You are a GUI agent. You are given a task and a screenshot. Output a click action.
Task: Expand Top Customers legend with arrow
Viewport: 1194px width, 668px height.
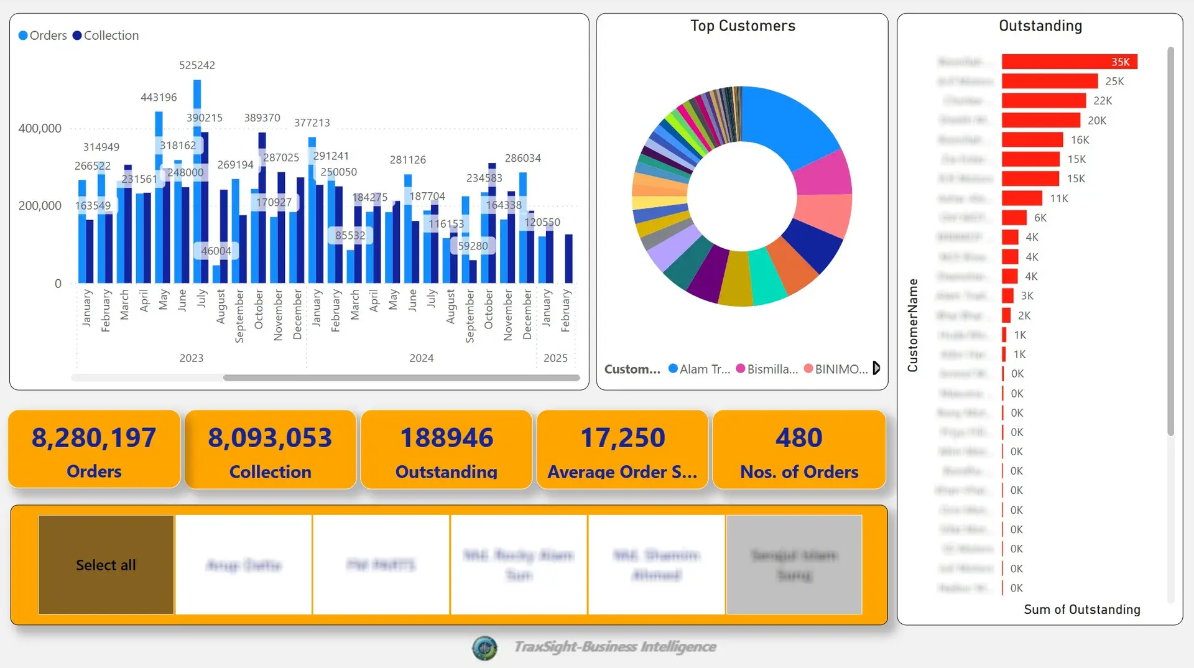(876, 368)
